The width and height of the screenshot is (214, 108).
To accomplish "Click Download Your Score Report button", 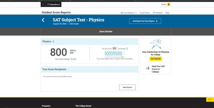I will [145, 21].
